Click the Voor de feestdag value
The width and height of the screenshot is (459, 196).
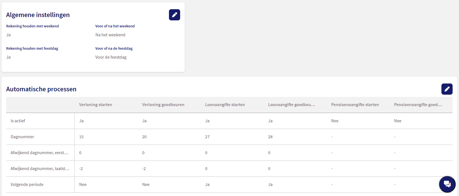(111, 57)
